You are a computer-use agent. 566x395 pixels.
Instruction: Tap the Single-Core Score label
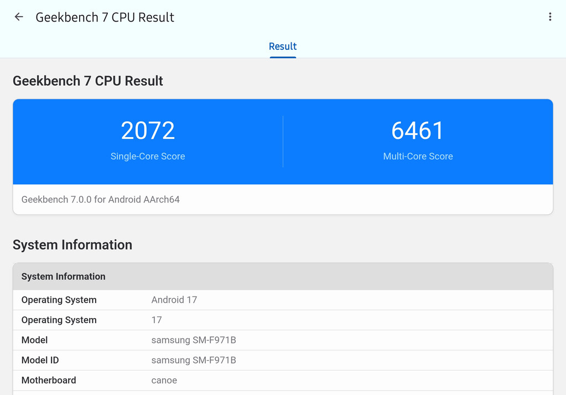click(x=148, y=157)
